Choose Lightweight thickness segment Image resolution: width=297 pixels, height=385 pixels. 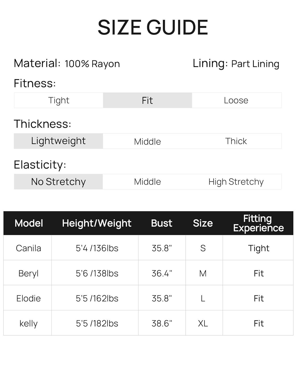click(x=58, y=141)
